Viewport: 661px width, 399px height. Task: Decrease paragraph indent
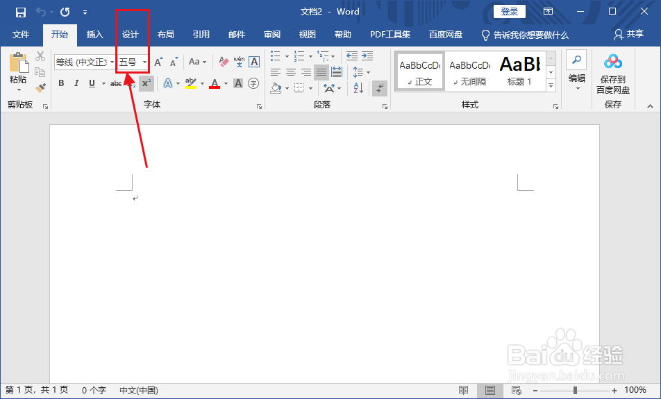tap(351, 56)
